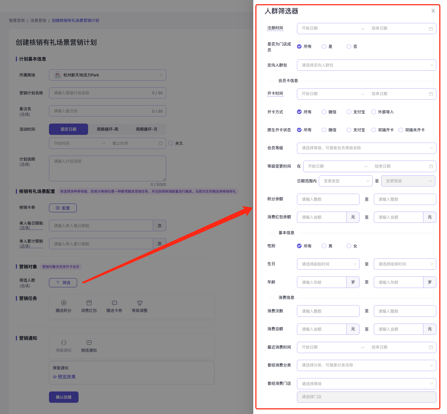Switch to 周期循环-月 tab
This screenshot has height=414, width=447.
[x=147, y=129]
